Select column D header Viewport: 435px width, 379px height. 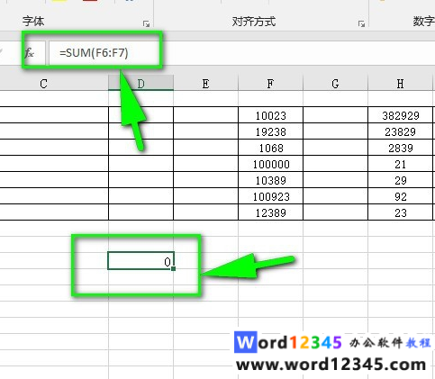click(140, 84)
